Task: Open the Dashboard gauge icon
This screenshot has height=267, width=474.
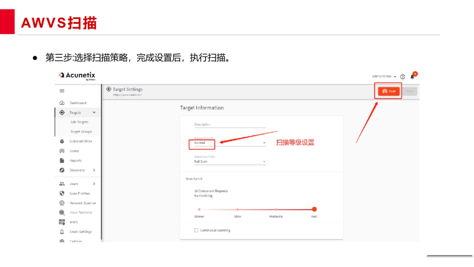Action: (62, 103)
